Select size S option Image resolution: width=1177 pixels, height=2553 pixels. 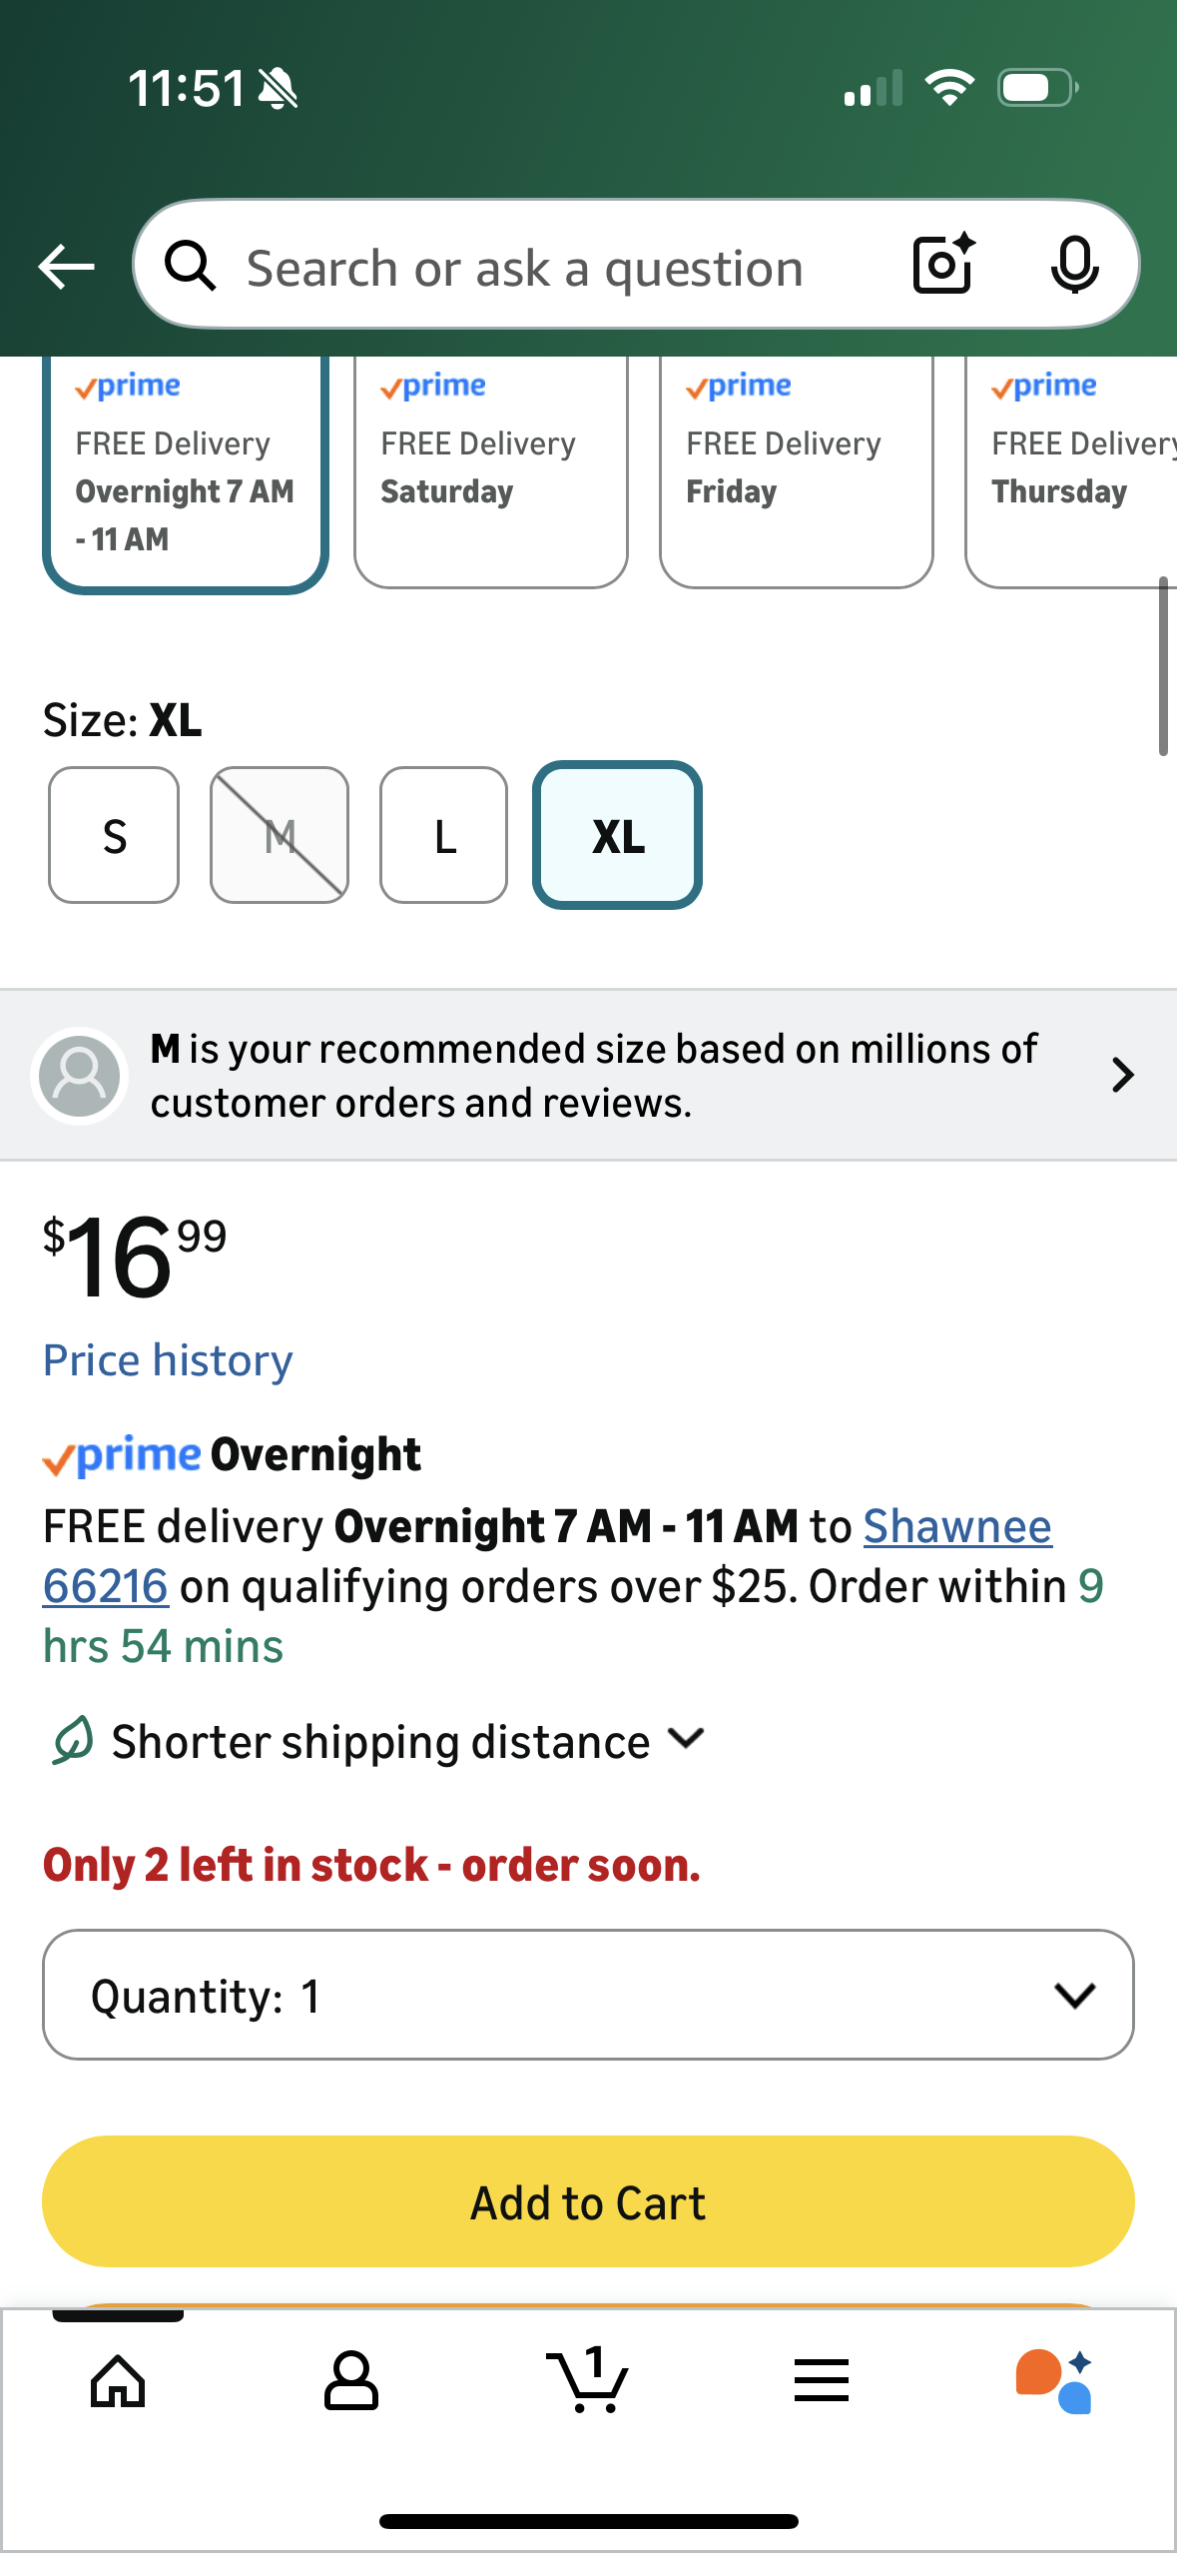click(x=114, y=835)
